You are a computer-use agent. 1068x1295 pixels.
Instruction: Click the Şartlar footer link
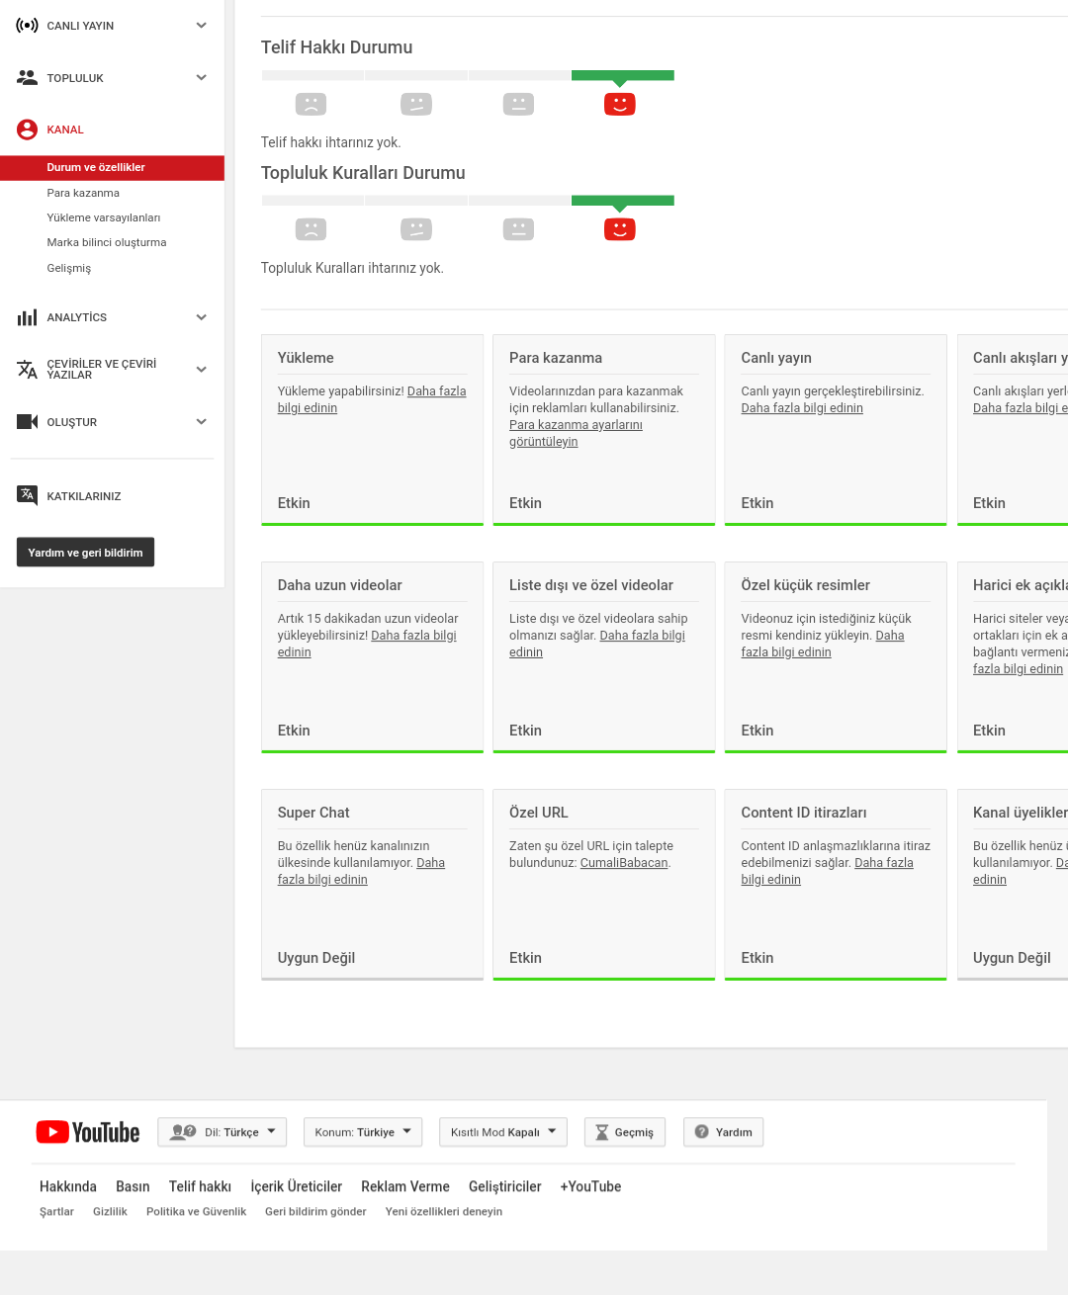(x=56, y=1212)
